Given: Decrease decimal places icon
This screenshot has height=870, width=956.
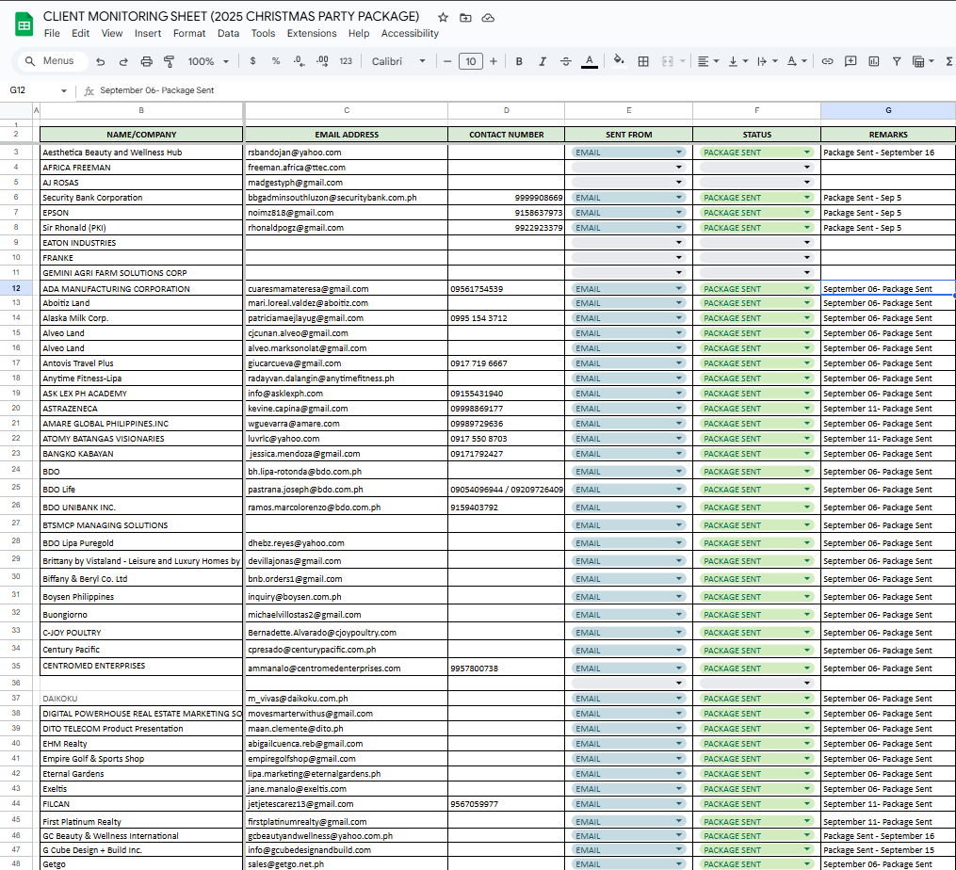Looking at the screenshot, I should click(299, 61).
